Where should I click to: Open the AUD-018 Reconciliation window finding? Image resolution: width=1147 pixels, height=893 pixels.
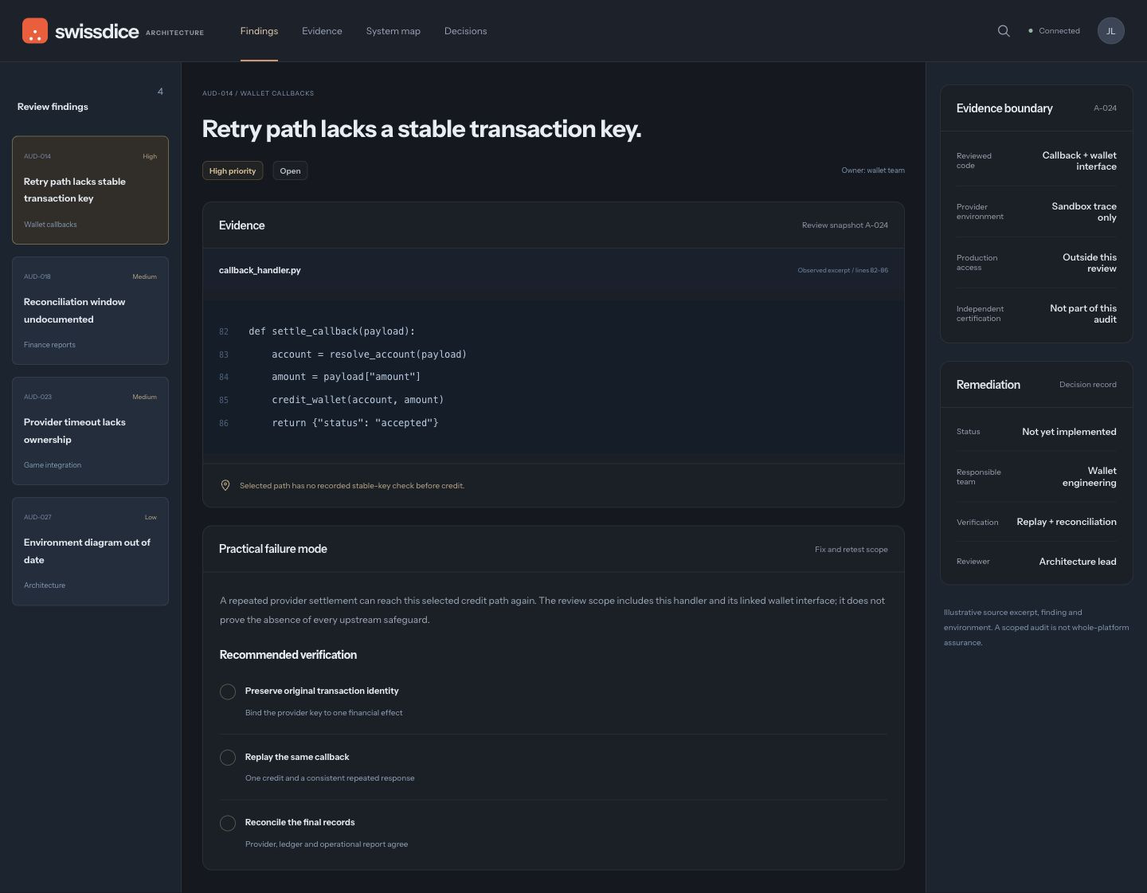click(x=90, y=310)
